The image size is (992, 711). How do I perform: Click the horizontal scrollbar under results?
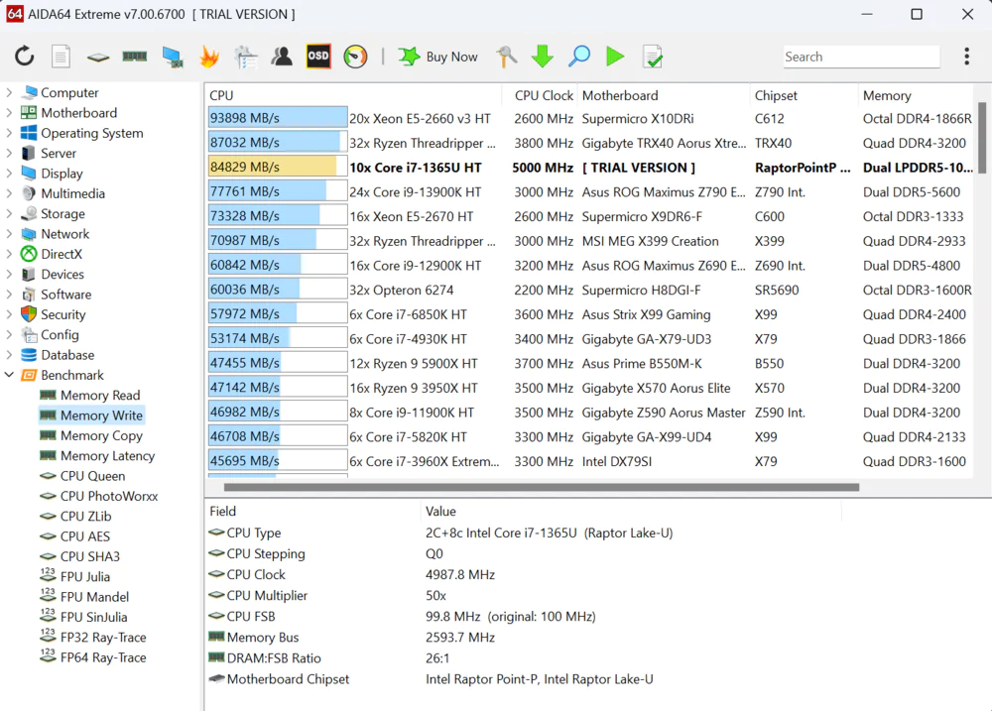tap(542, 487)
